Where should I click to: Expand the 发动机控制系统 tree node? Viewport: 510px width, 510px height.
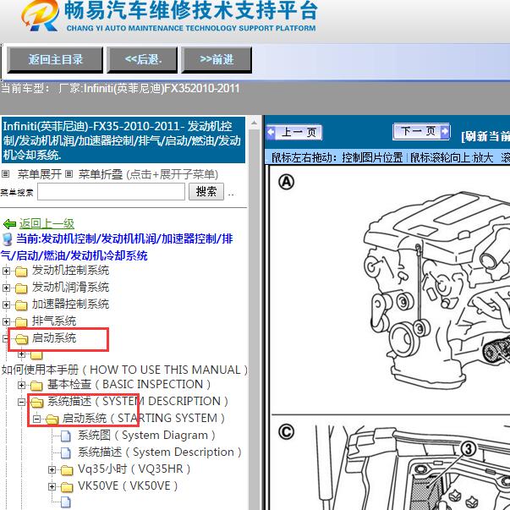tap(6, 271)
